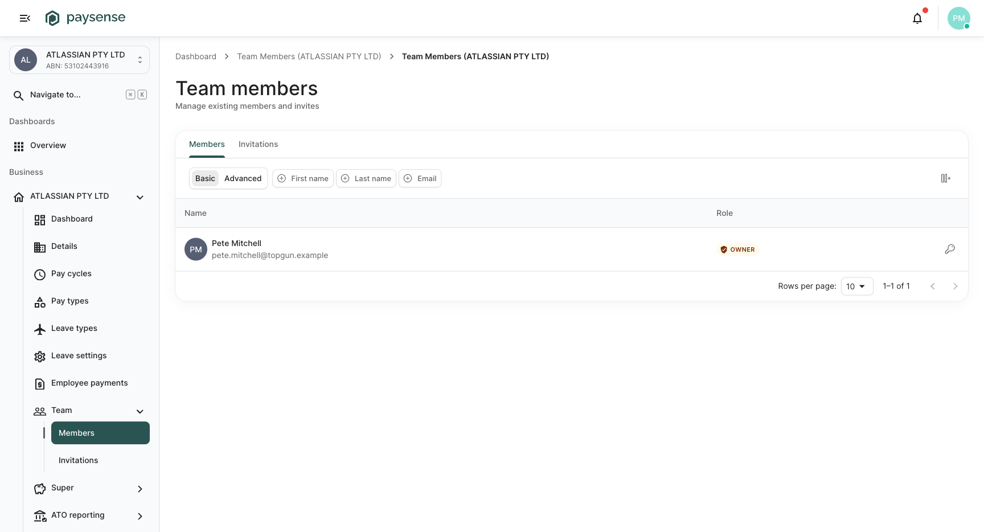Switch to Advanced filter mode

(x=243, y=178)
